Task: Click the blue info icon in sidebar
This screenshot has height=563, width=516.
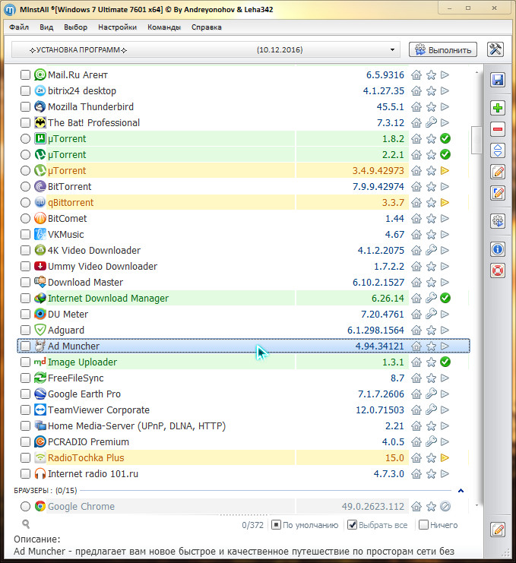Action: (x=498, y=248)
